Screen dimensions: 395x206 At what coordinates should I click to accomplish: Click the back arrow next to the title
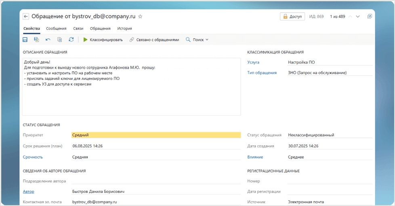pyautogui.click(x=26, y=17)
